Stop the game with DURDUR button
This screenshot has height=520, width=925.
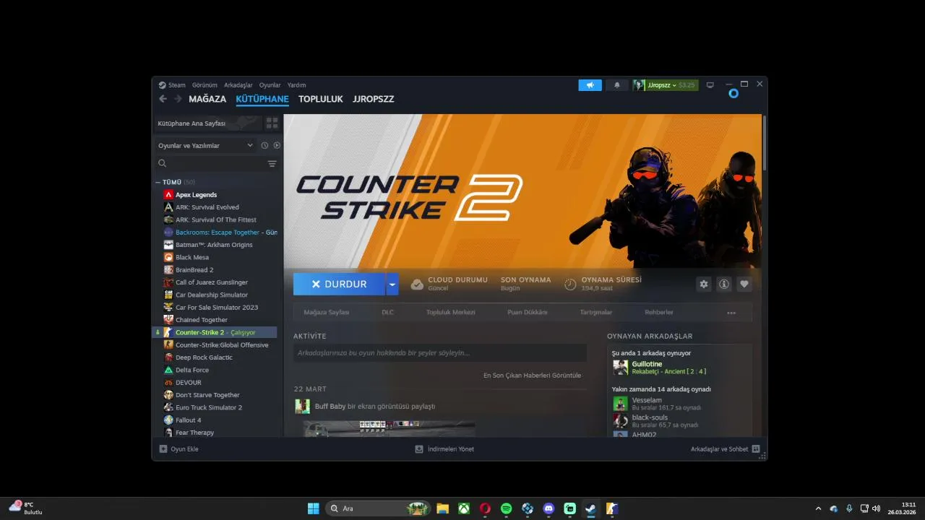tap(340, 285)
